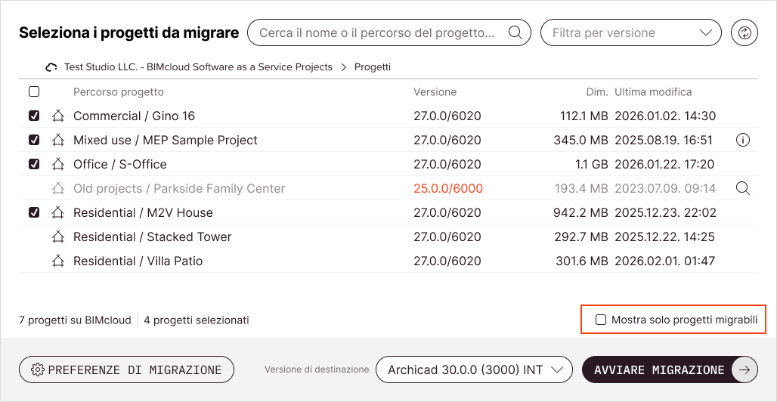
Task: Uncheck the MEP Sample Project checkbox
Action: [34, 141]
